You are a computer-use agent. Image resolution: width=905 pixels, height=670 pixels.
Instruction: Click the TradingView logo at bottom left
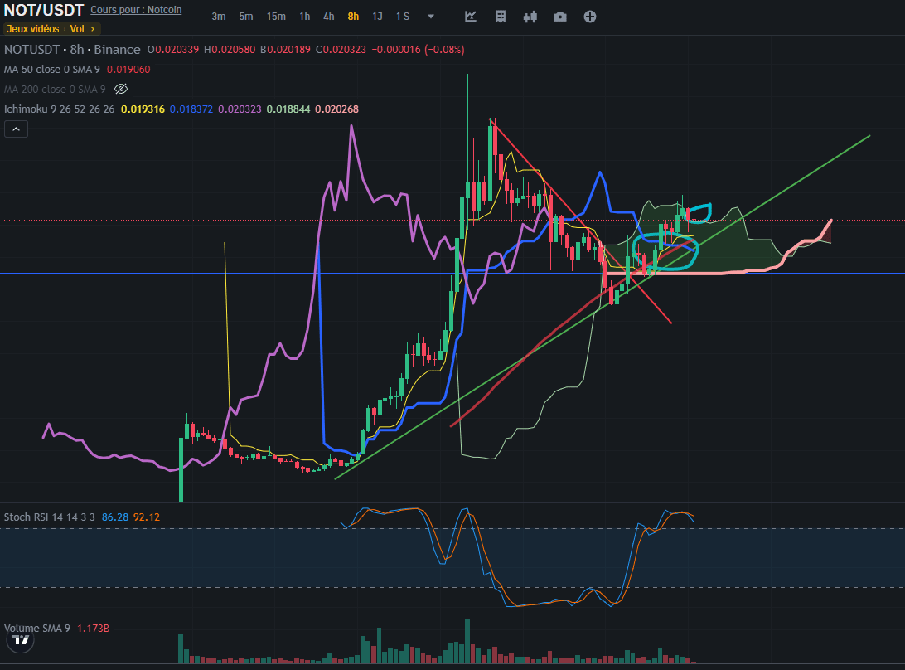(x=21, y=640)
